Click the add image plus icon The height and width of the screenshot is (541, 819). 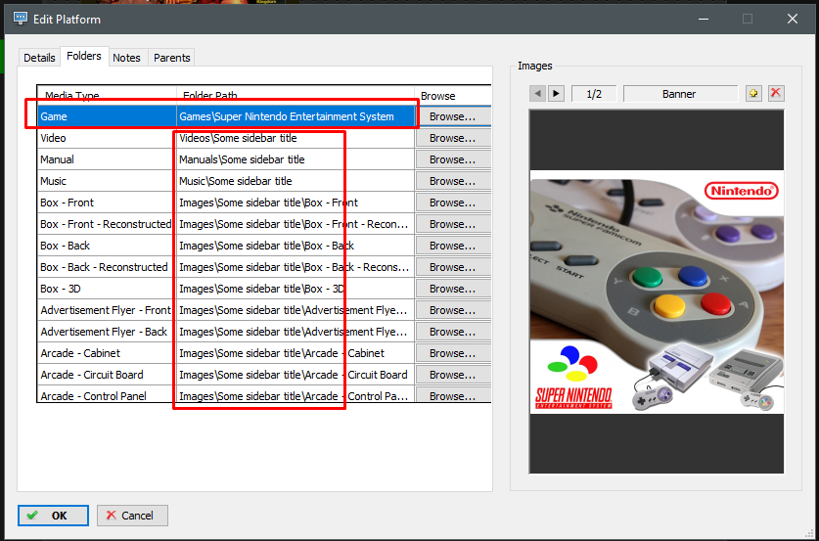[753, 94]
